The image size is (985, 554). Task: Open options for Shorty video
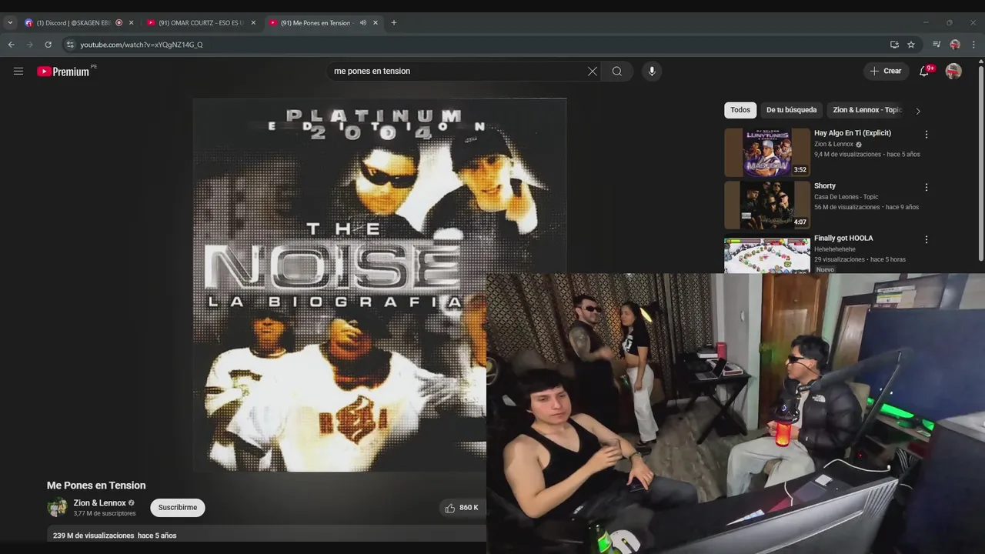(927, 187)
